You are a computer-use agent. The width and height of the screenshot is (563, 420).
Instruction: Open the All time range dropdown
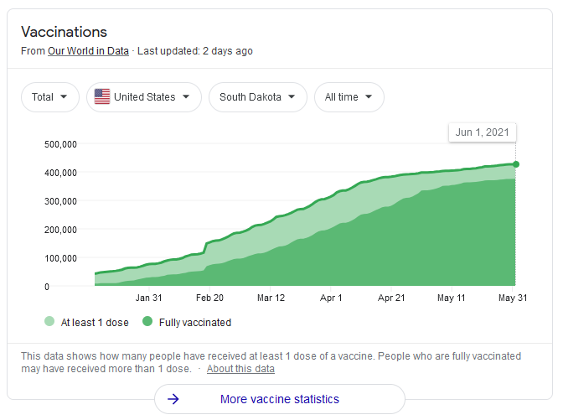click(x=349, y=97)
